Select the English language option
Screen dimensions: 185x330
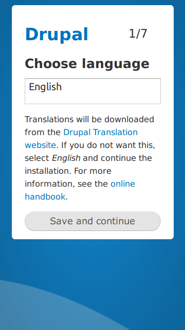(45, 87)
